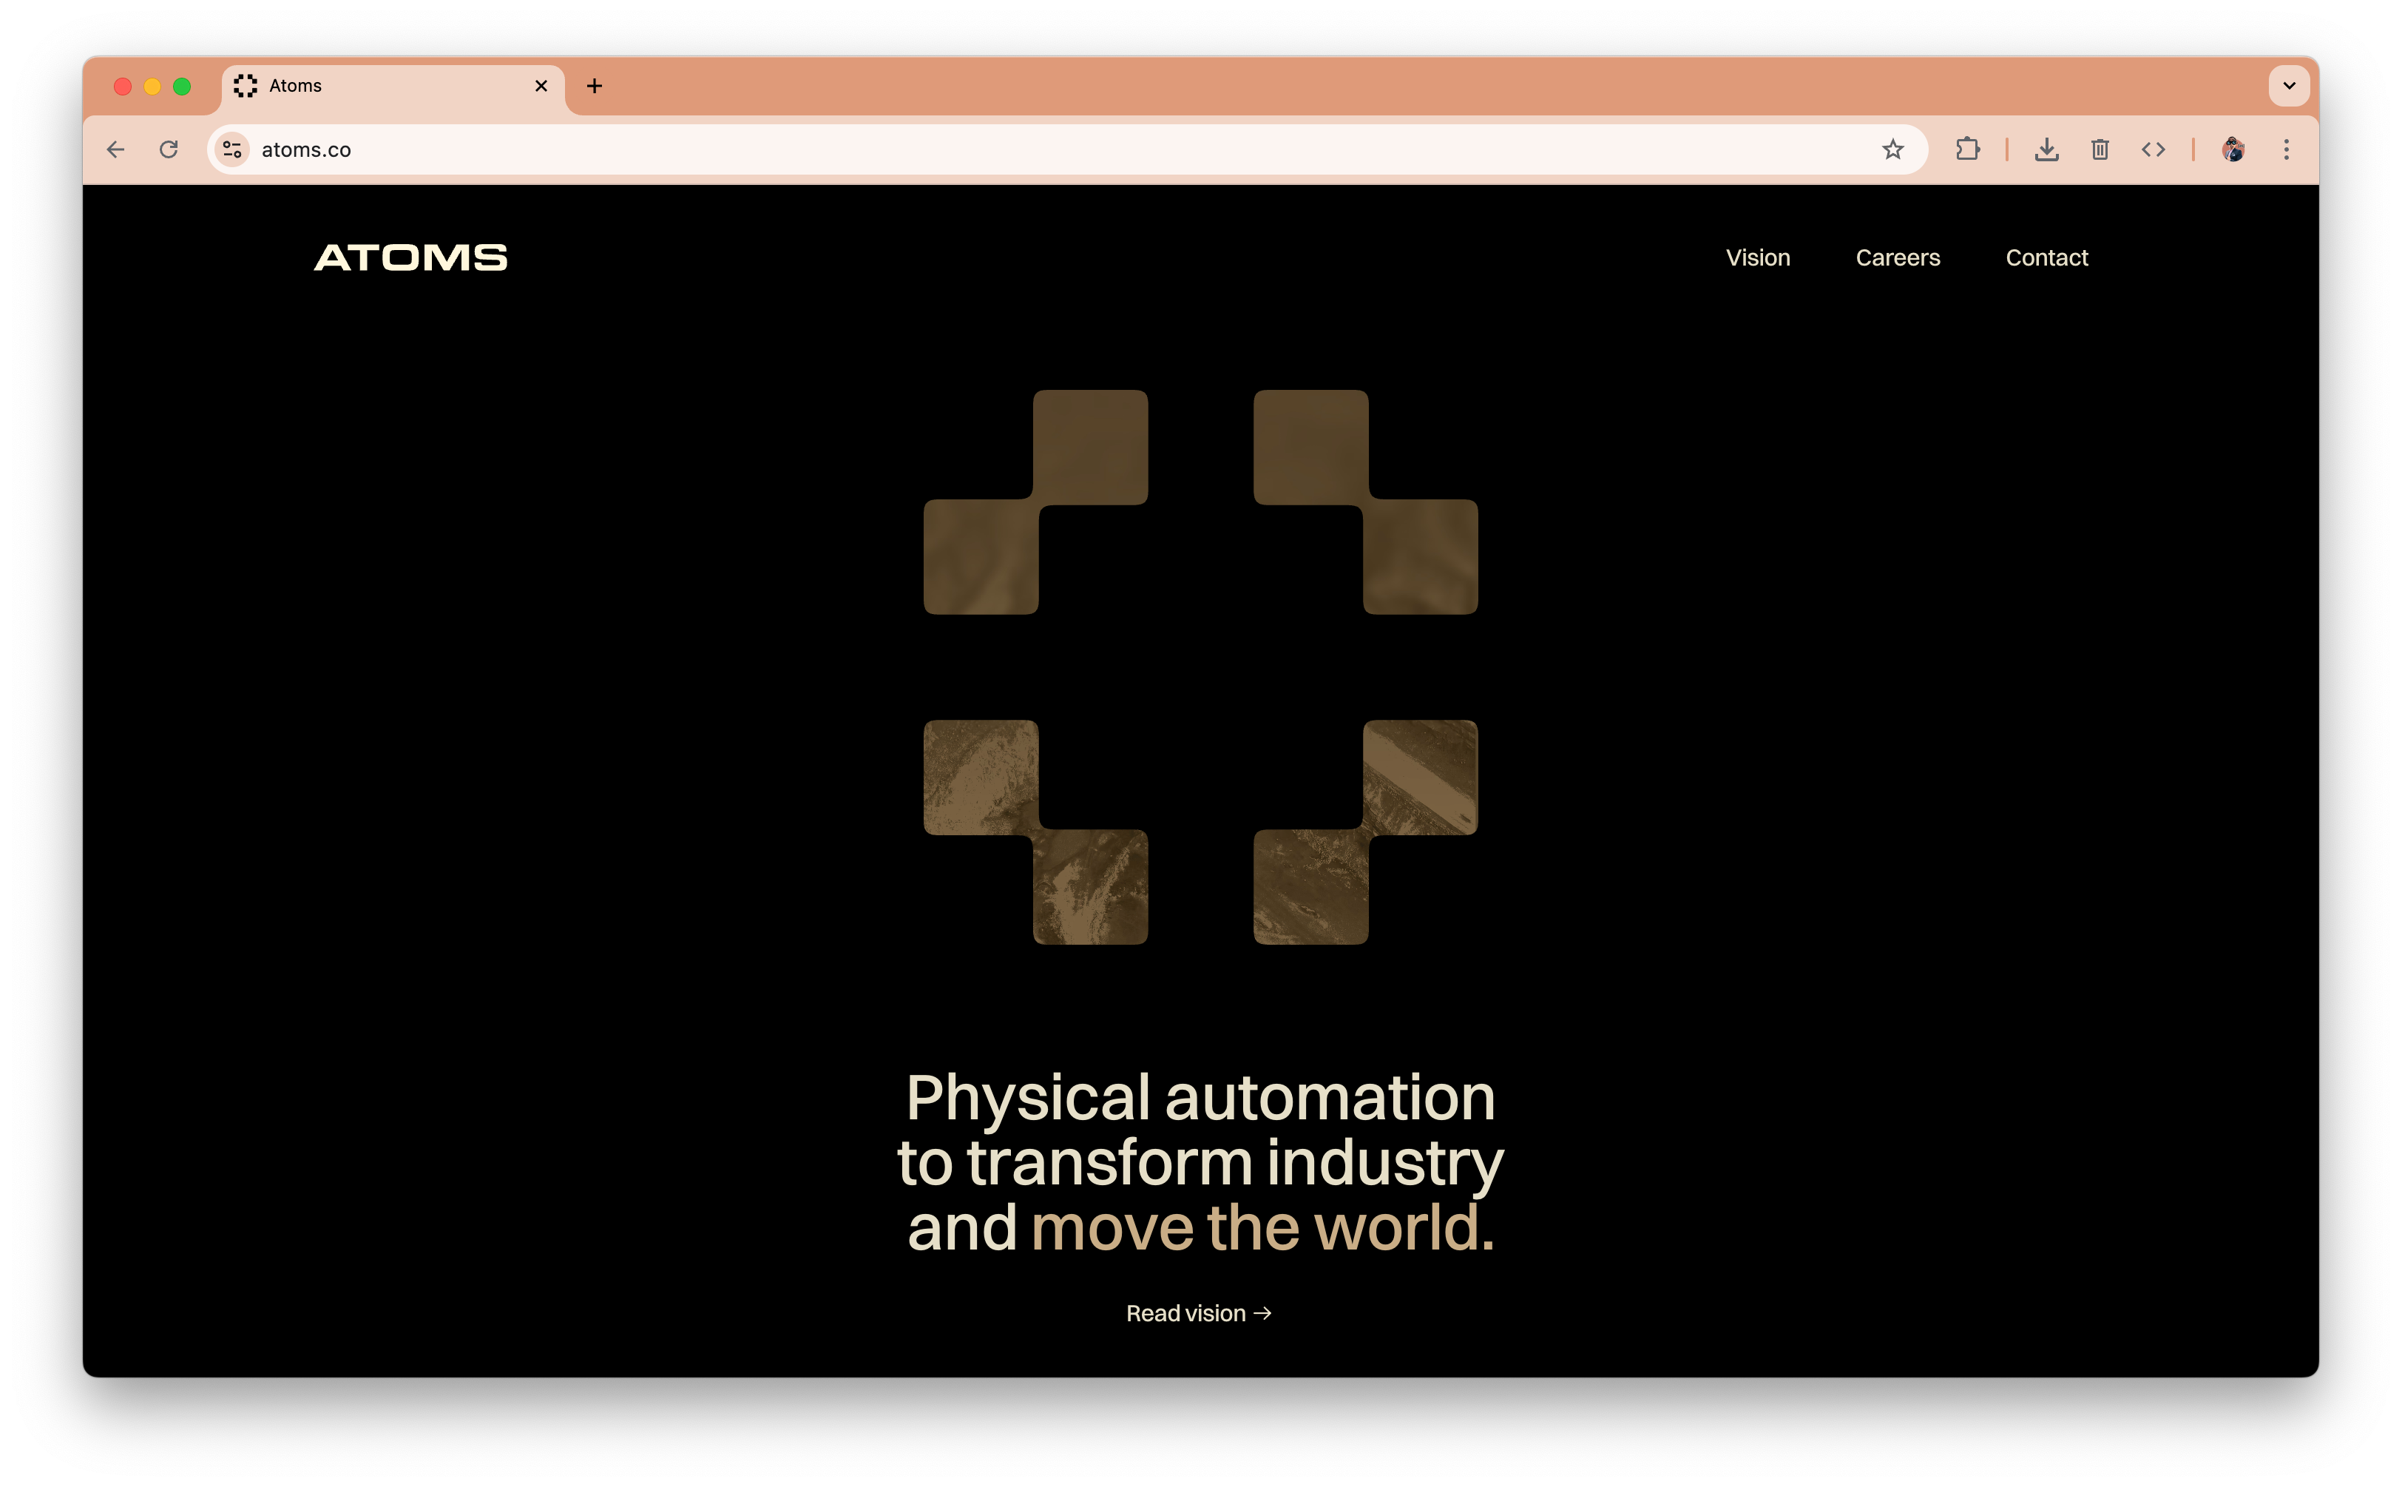This screenshot has width=2402, height=1487.
Task: Open the Extensions puzzle icon
Action: [x=1966, y=149]
